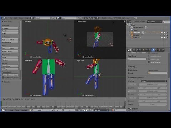Click the Bone Constraints properties tab icon
This screenshot has height=128, width=171.
tap(156, 50)
